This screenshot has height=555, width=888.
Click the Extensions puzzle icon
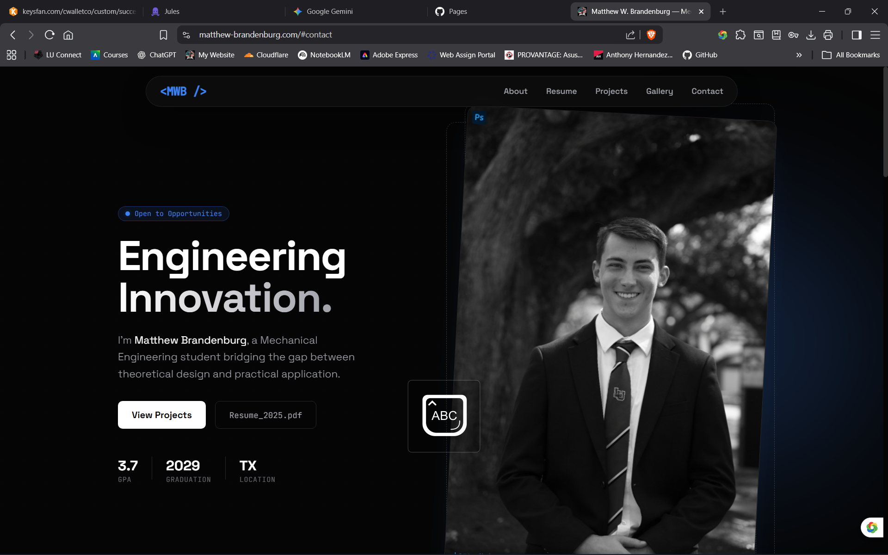pos(740,35)
